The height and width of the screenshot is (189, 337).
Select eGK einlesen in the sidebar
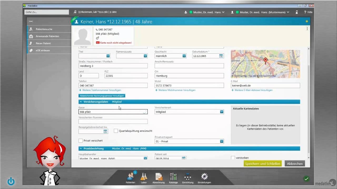pos(49,50)
